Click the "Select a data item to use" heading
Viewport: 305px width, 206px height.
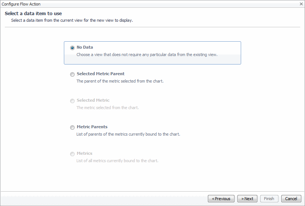tap(33, 14)
